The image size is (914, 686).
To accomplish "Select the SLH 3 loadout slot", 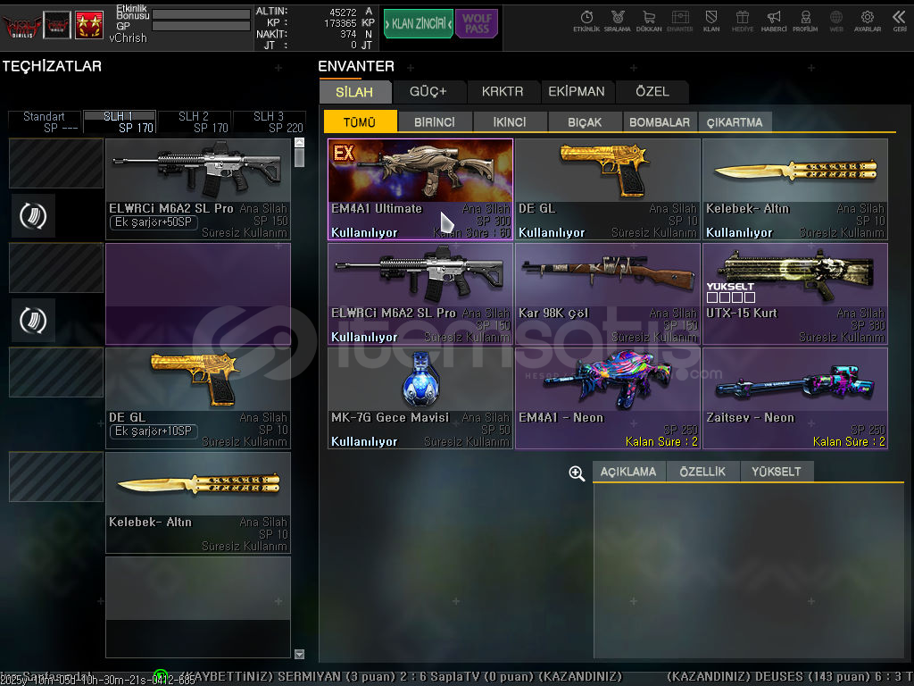I will [270, 121].
